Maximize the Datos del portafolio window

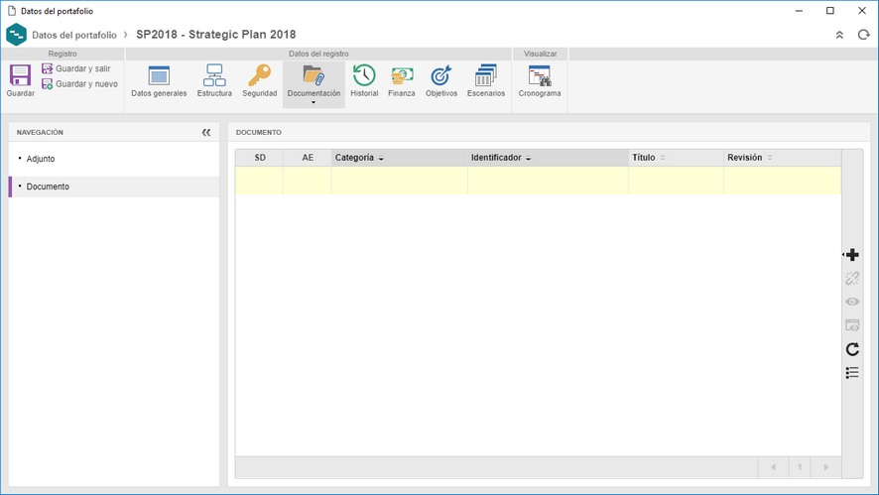pyautogui.click(x=830, y=11)
